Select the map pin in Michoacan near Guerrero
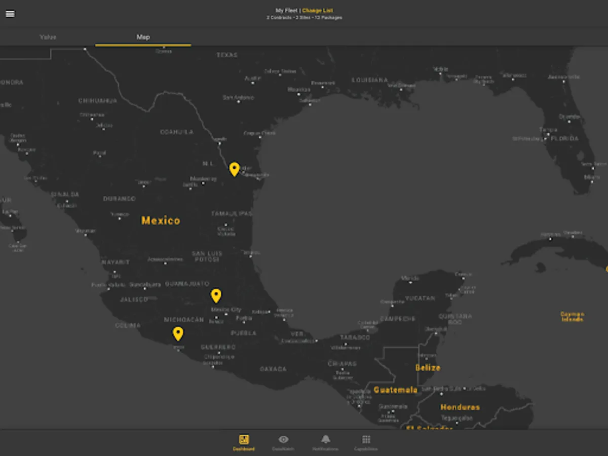This screenshot has height=456, width=608. (178, 334)
